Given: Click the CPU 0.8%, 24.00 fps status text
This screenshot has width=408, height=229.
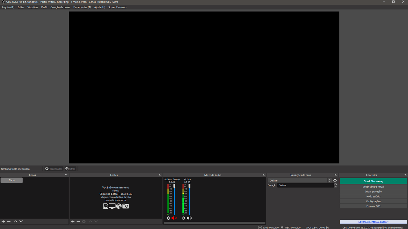Looking at the screenshot, I should pos(317,227).
